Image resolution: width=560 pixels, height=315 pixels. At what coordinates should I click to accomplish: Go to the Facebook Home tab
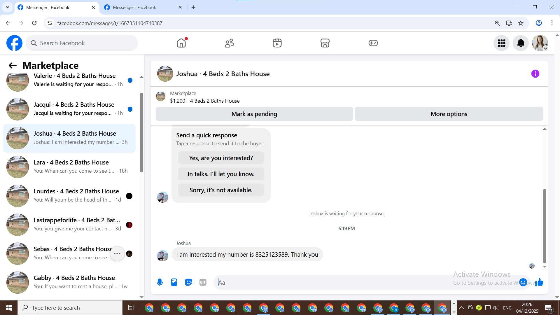pyautogui.click(x=181, y=43)
